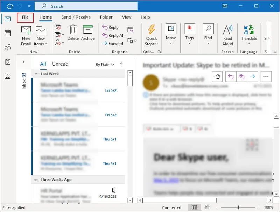Switch to Normal view in status bar
The image size is (280, 212).
click(195, 207)
